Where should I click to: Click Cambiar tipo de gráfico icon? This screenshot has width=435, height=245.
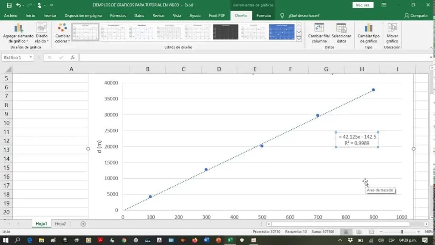(x=368, y=28)
